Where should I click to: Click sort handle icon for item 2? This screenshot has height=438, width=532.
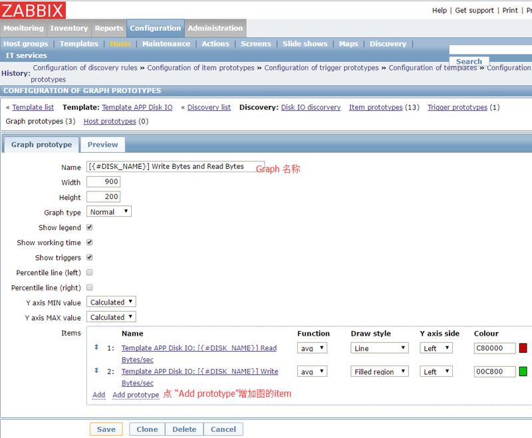pyautogui.click(x=96, y=370)
